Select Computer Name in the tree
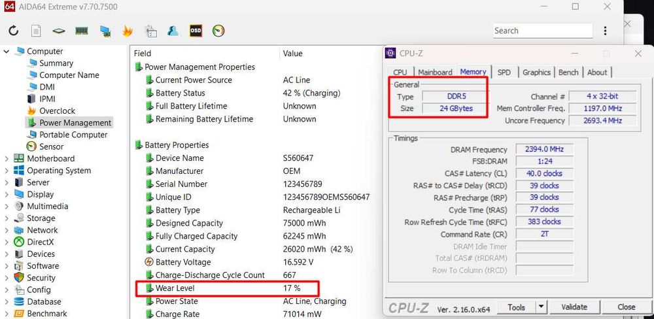This screenshot has height=319, width=654. [x=69, y=75]
